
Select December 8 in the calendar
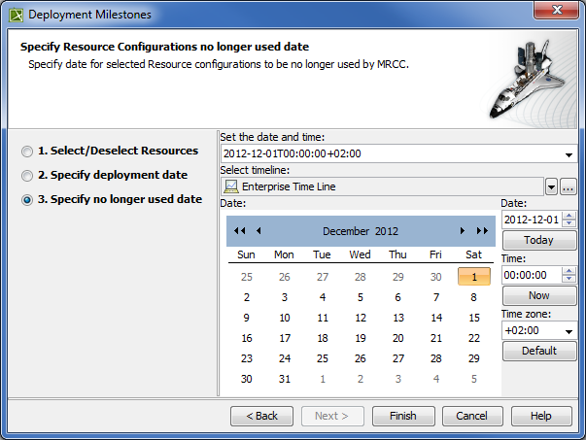coord(474,297)
